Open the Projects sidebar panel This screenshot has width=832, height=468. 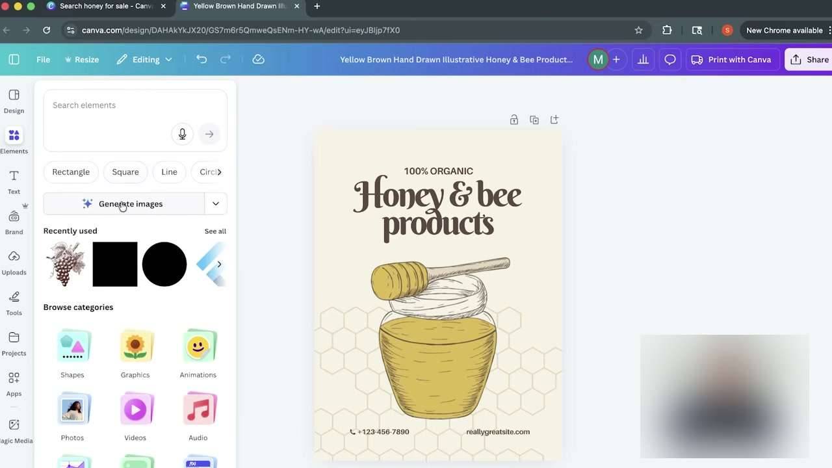[14, 343]
